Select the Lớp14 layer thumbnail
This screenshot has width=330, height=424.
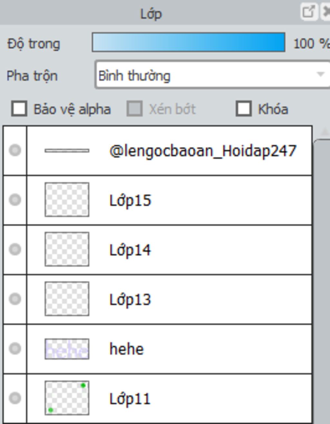tap(67, 250)
